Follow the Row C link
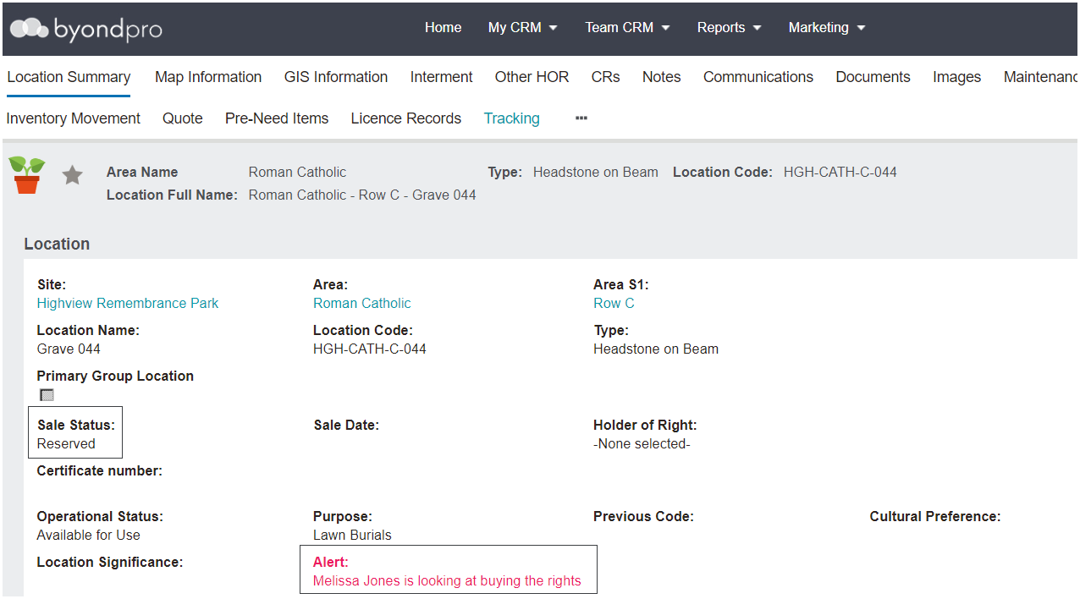Image resolution: width=1080 pixels, height=599 pixels. pyautogui.click(x=614, y=303)
